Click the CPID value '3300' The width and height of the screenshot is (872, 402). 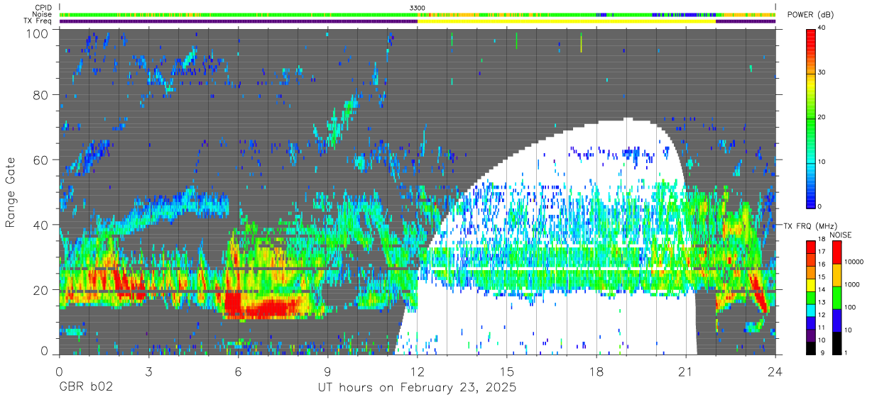(418, 7)
